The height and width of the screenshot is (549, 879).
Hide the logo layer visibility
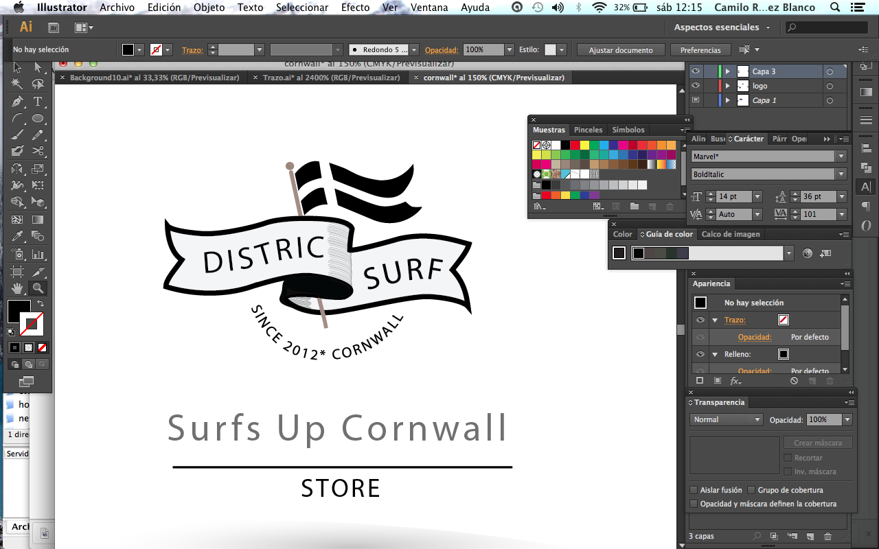[x=694, y=85]
